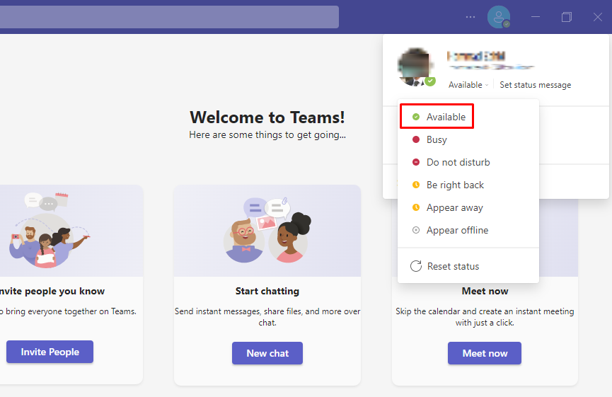Minimize the Teams window
Viewport: 612px width, 397px height.
pyautogui.click(x=536, y=17)
